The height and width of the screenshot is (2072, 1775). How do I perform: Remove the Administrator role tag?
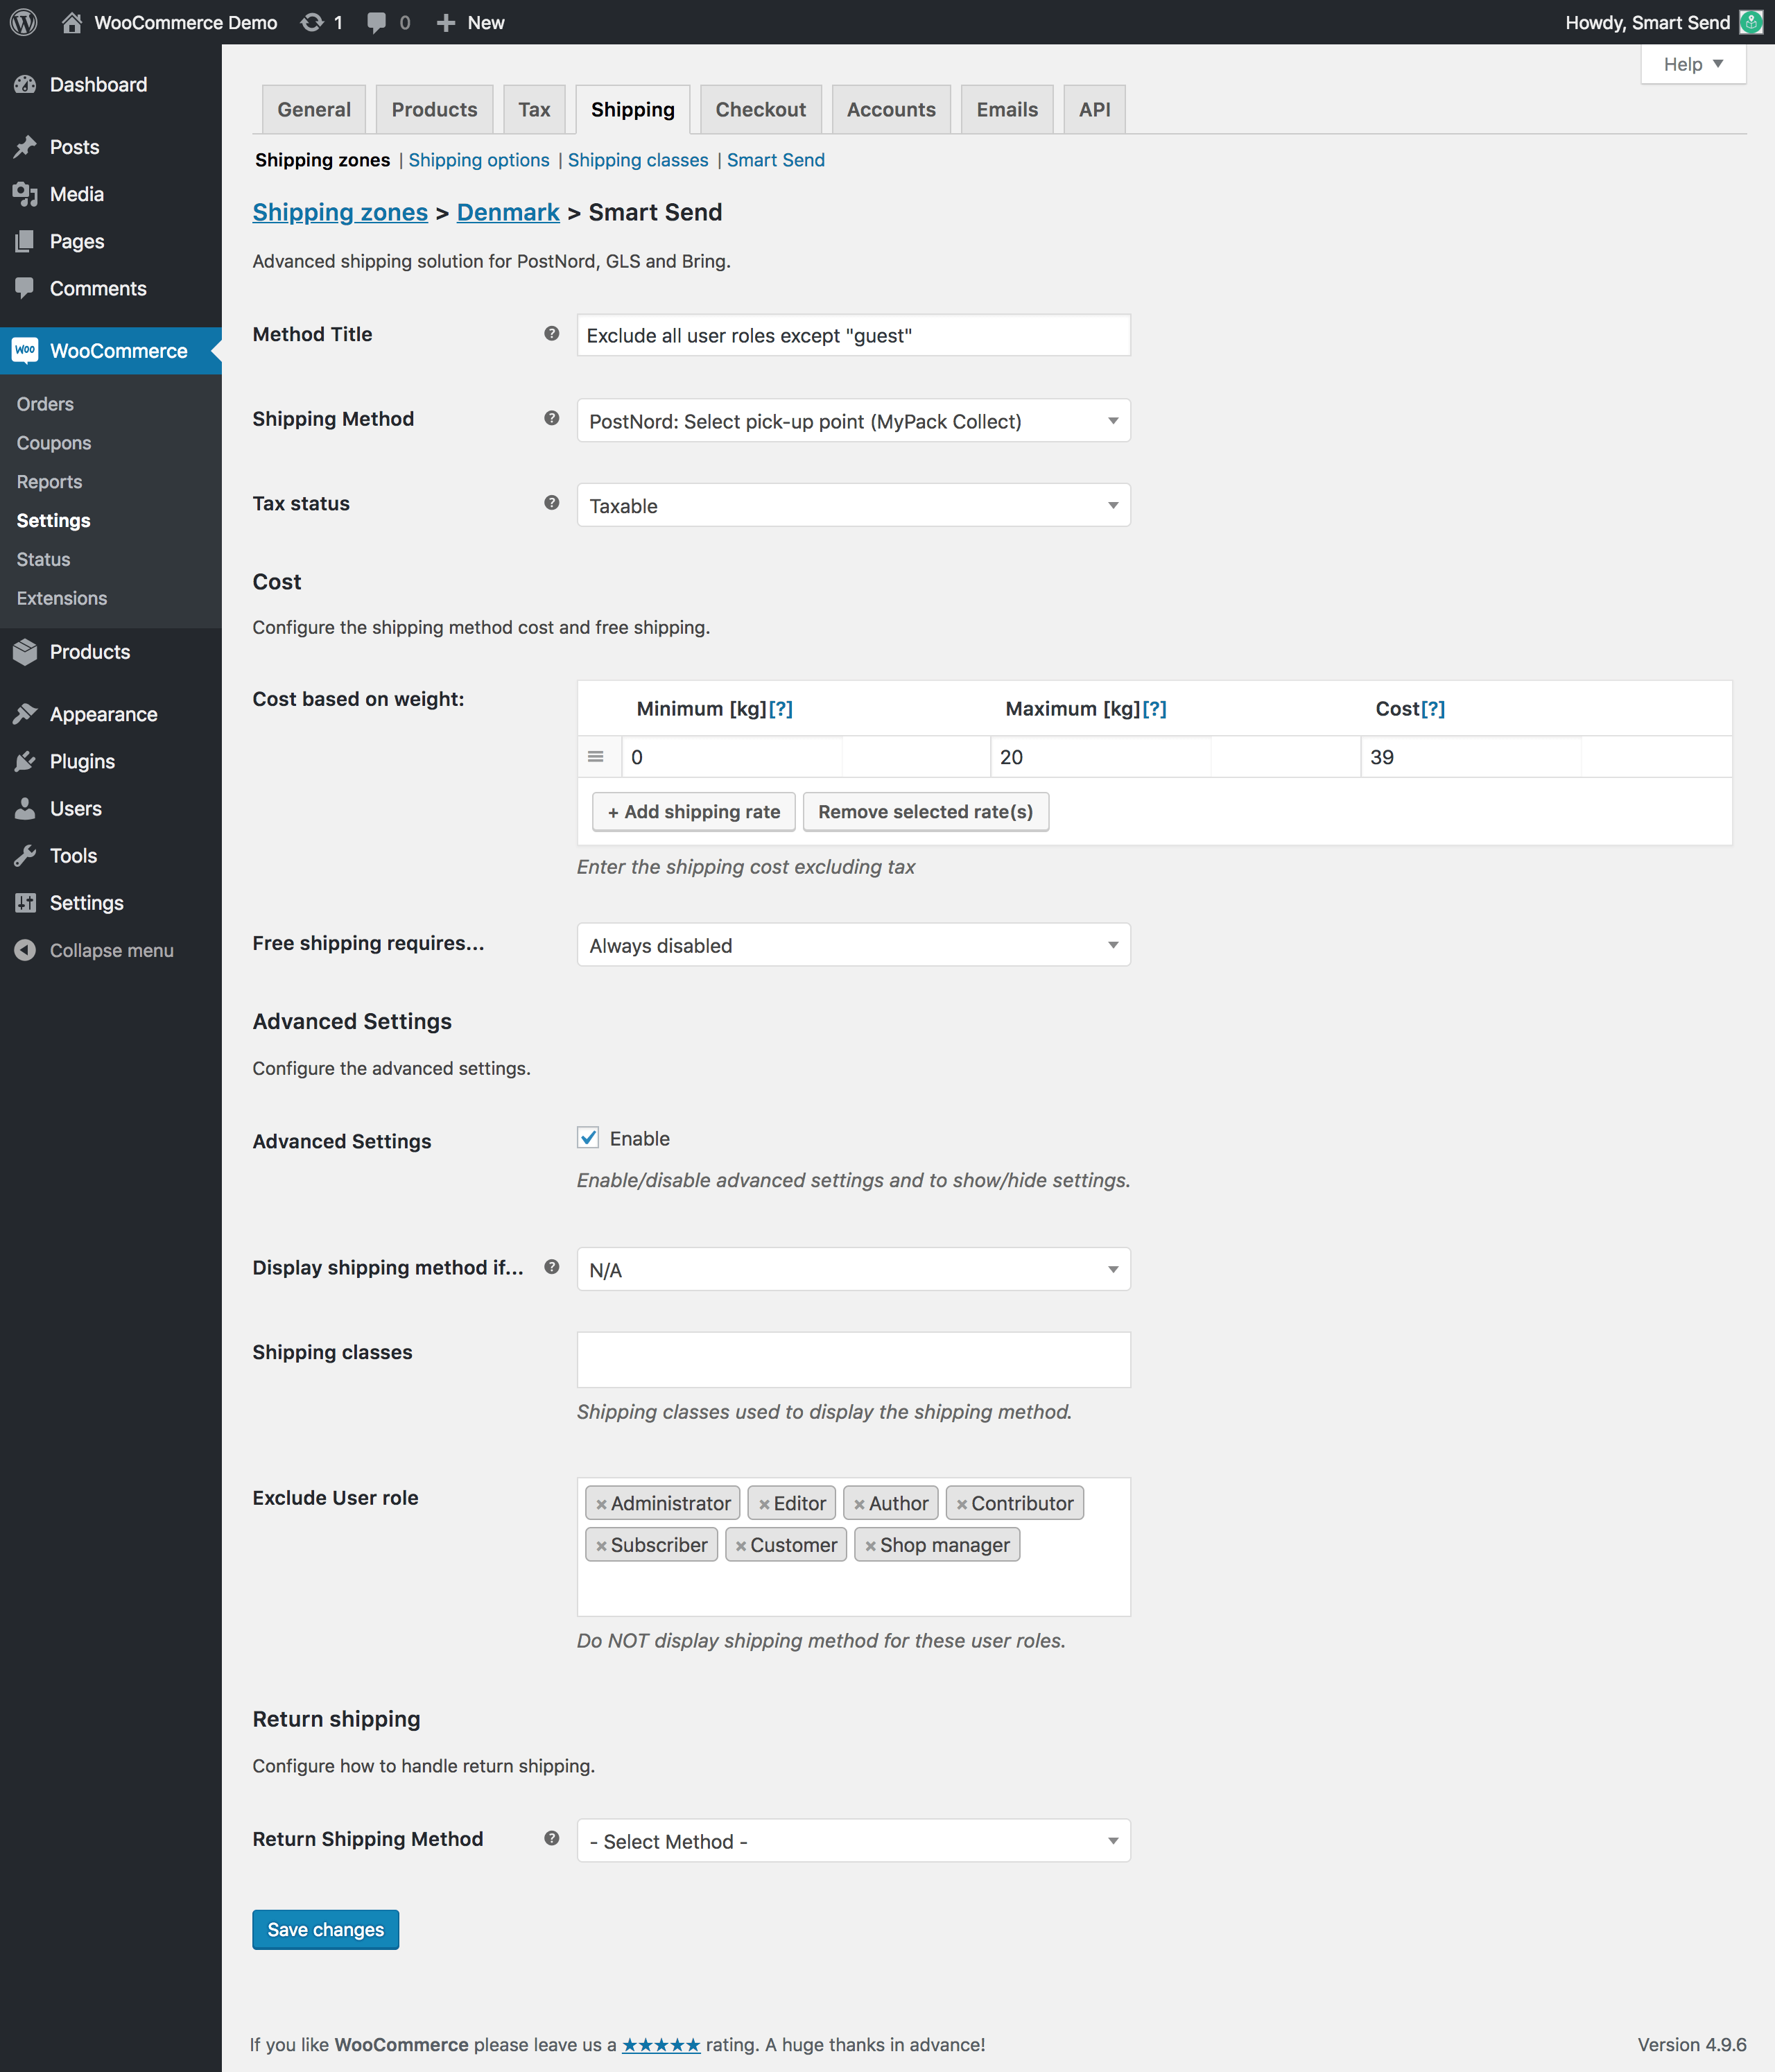tap(601, 1504)
